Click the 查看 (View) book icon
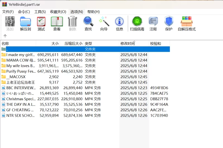The height and width of the screenshot is (148, 223). coord(57,22)
